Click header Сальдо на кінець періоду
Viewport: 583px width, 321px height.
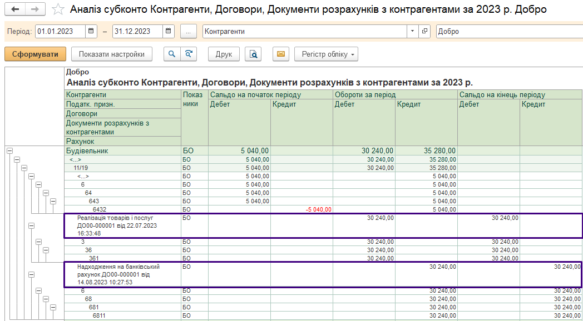pyautogui.click(x=520, y=94)
